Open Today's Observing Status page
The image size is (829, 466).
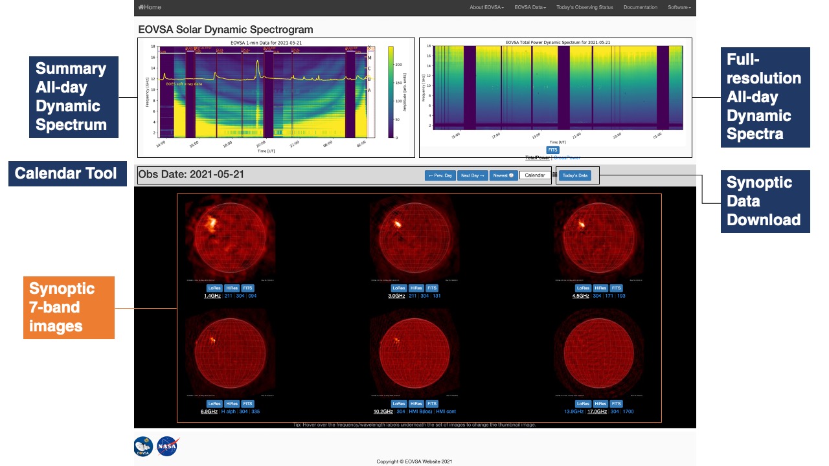[x=585, y=7]
